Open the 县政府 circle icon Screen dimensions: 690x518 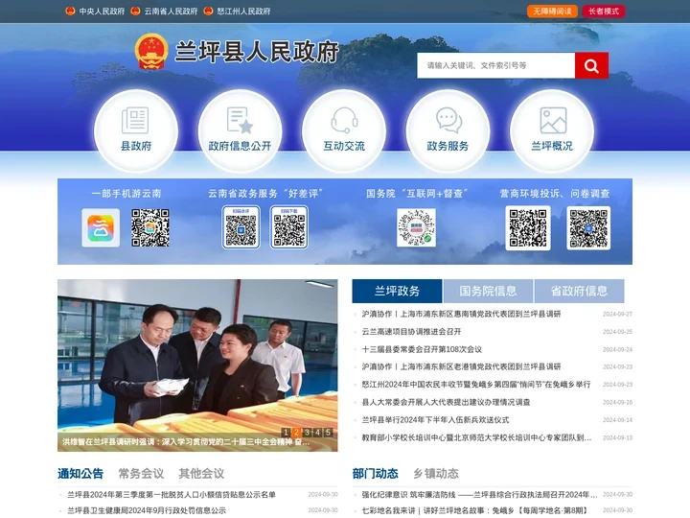pos(136,130)
